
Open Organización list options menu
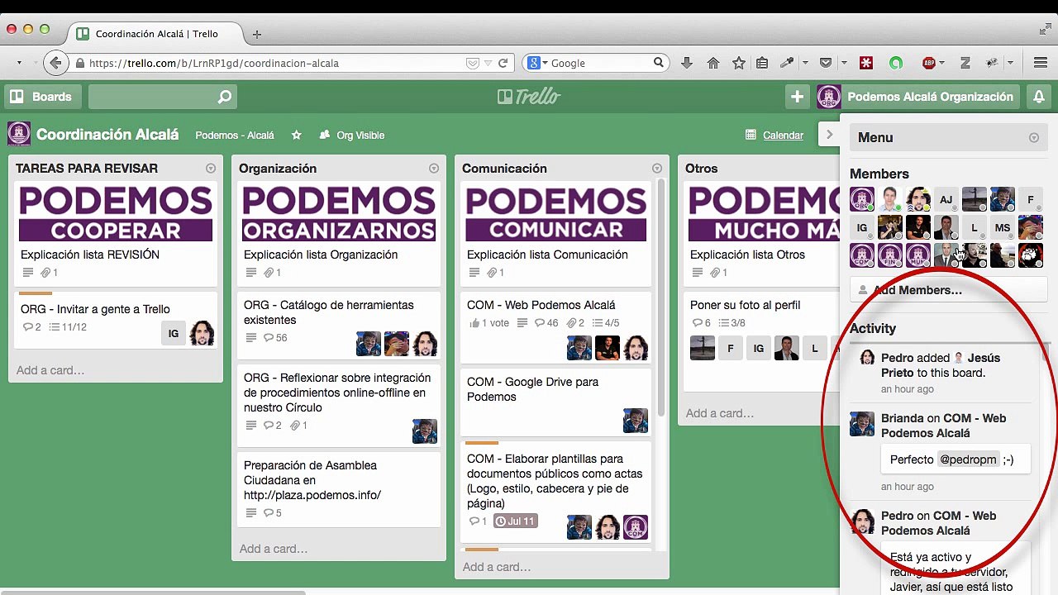point(434,169)
